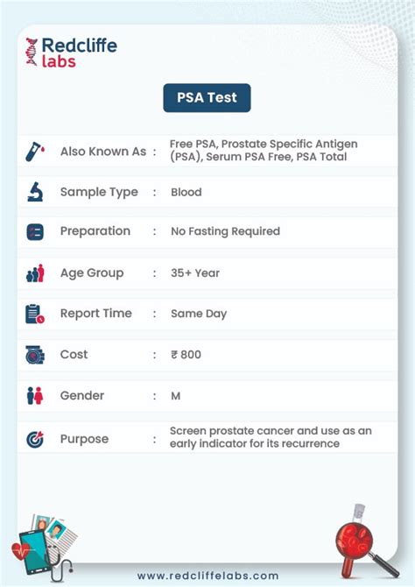This screenshot has width=415, height=587.
Task: Click the Redcliffe labs brand name text
Action: 80,53
